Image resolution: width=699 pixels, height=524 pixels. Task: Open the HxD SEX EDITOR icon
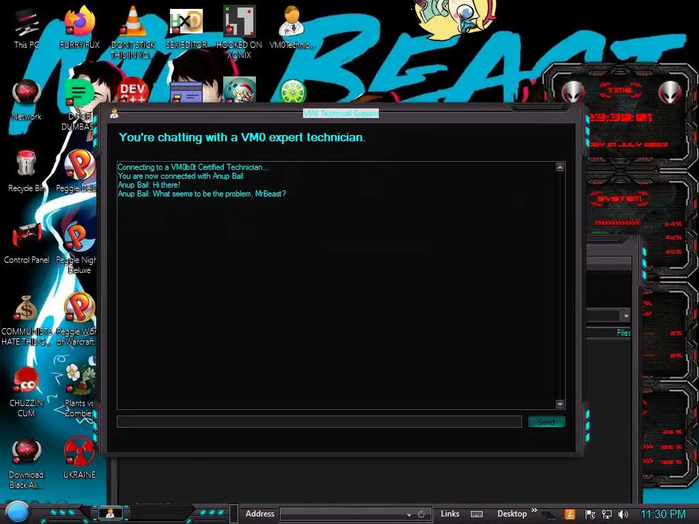coord(186,27)
